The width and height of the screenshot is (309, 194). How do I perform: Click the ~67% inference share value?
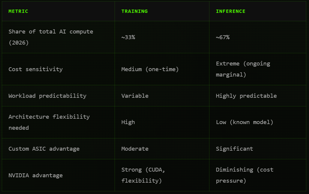tap(223, 37)
